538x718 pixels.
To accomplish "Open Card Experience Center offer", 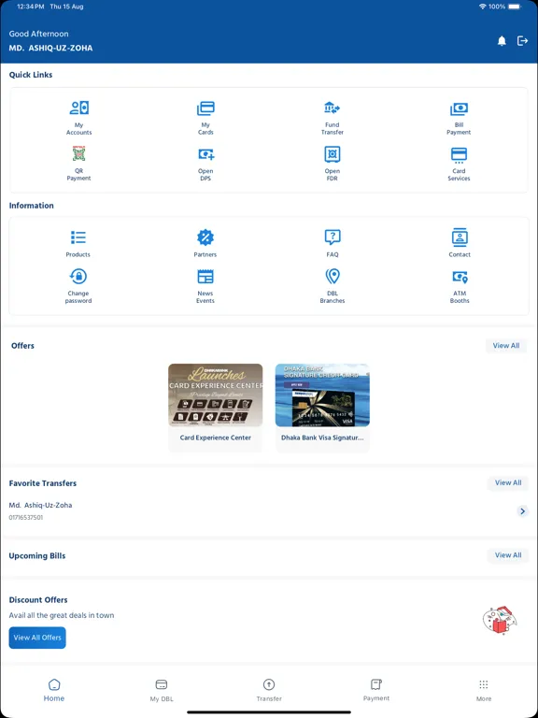I will click(x=216, y=407).
